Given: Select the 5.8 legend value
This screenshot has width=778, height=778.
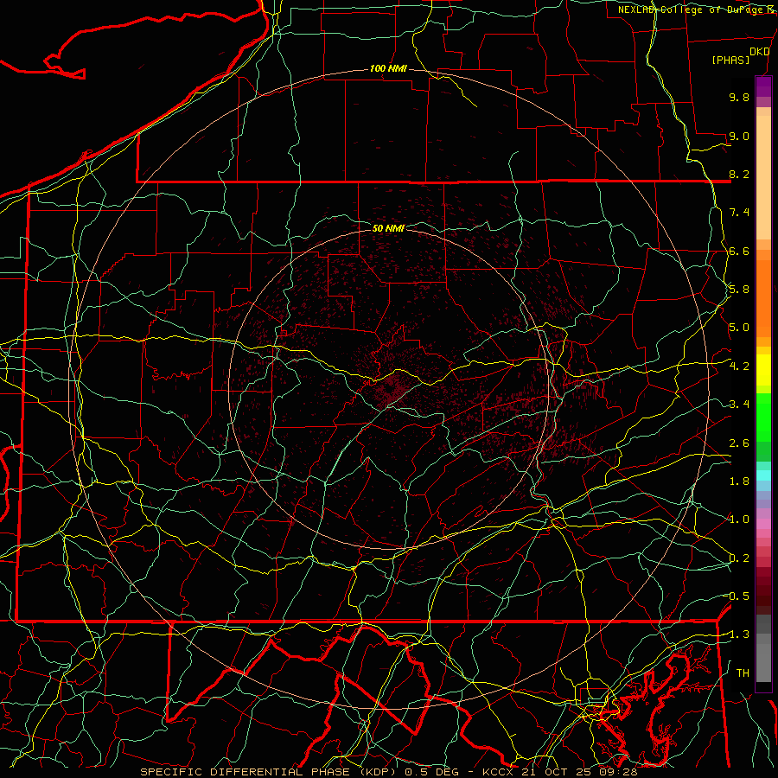Looking at the screenshot, I should pyautogui.click(x=739, y=290).
